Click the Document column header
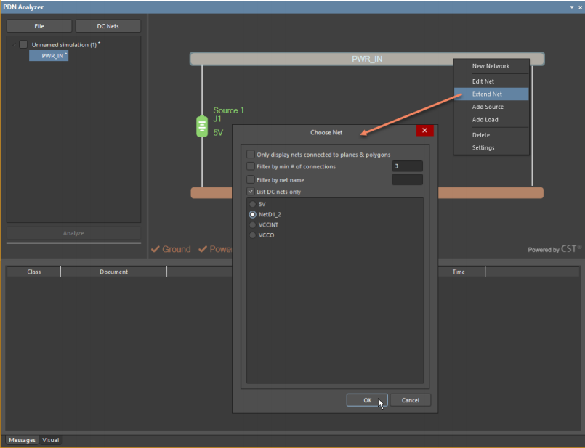The height and width of the screenshot is (448, 585). (114, 272)
